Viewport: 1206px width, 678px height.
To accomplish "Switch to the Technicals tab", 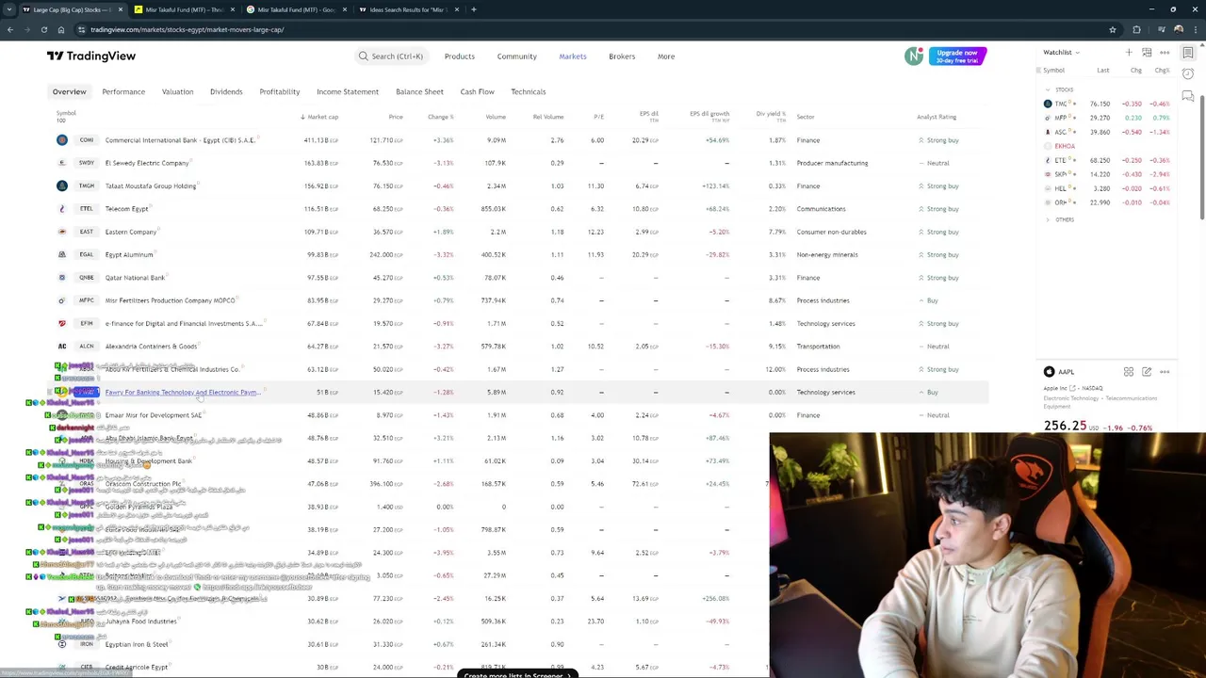I will pyautogui.click(x=529, y=91).
